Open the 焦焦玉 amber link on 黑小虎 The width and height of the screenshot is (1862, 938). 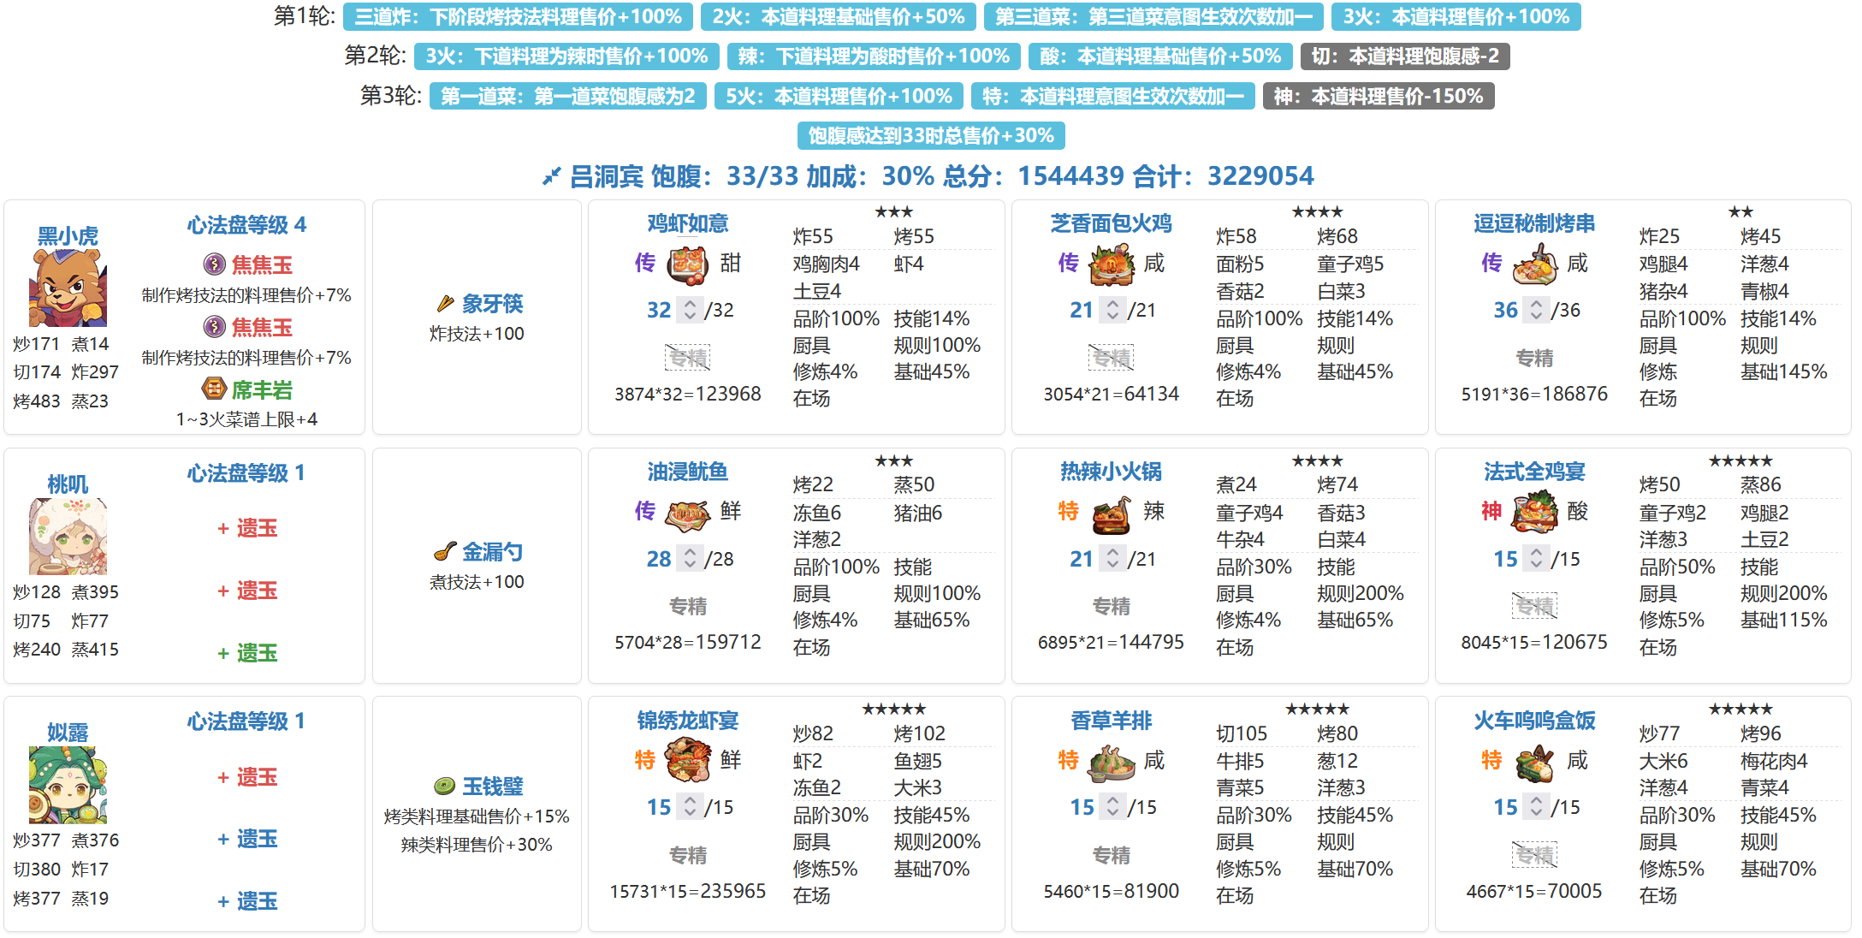tap(262, 264)
